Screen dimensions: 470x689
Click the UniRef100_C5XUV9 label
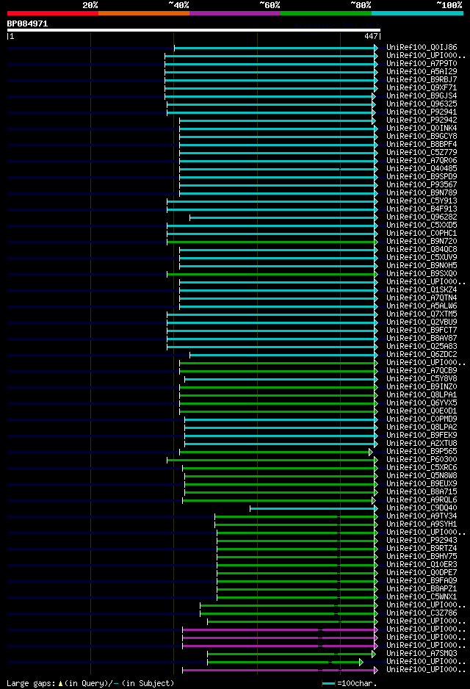422,257
